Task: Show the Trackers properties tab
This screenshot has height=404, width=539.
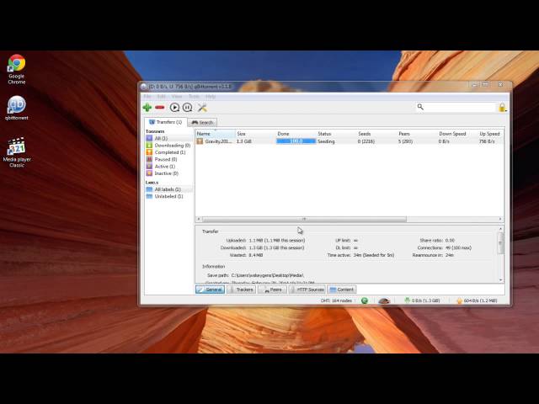Action: click(x=242, y=290)
